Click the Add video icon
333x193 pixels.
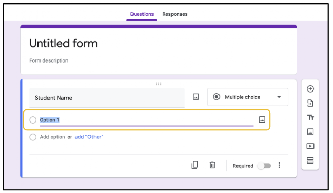(x=310, y=146)
